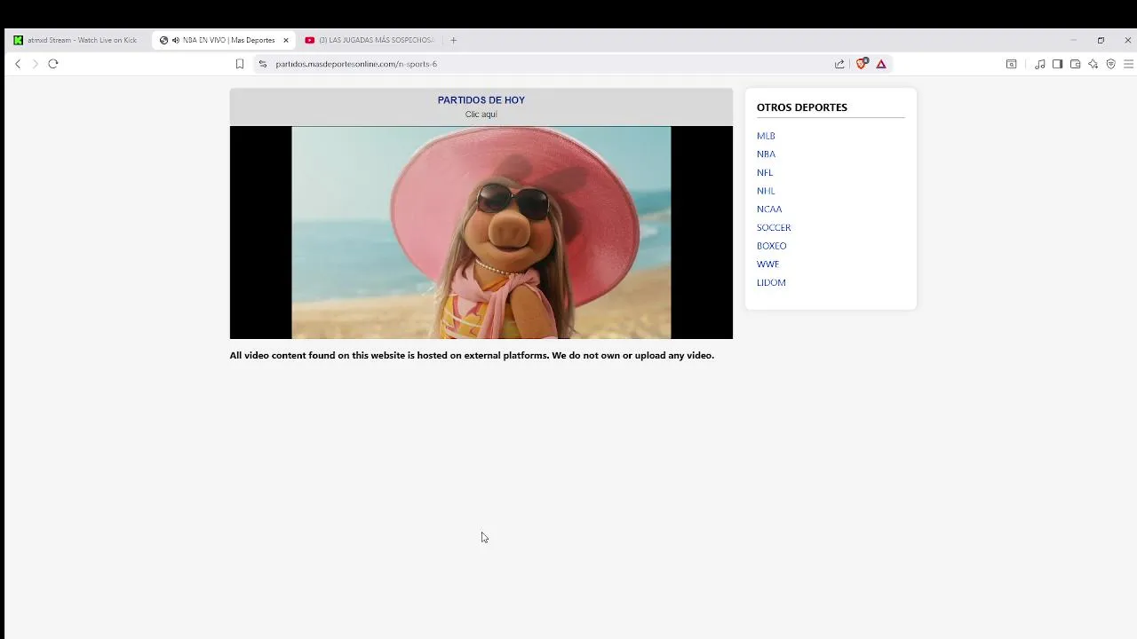Switch to the atmxd Stream Kick tab

coord(76,40)
